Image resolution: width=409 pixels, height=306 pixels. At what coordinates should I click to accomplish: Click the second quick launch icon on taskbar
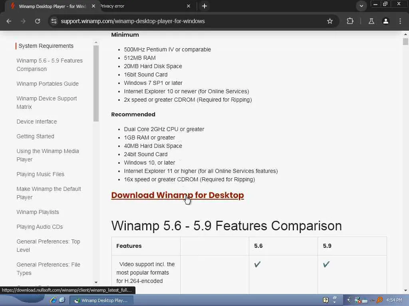tap(62, 300)
